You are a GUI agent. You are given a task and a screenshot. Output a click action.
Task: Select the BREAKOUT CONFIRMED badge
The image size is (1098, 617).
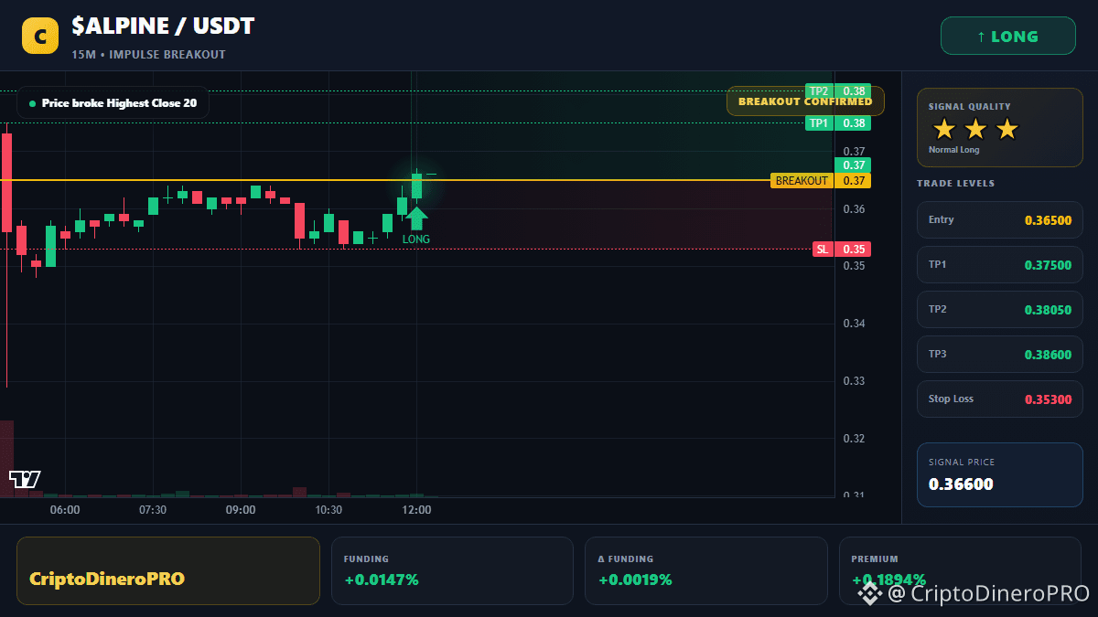point(805,101)
